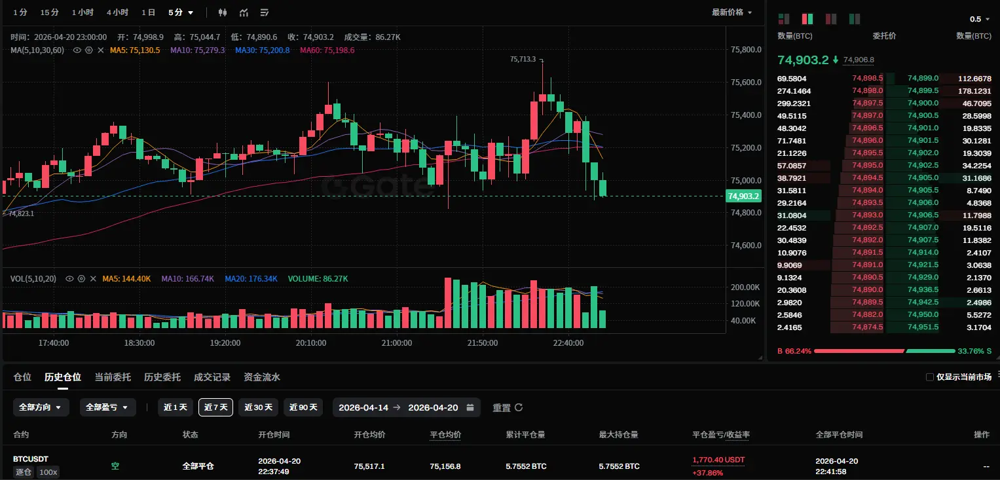Viewport: 1000px width, 480px height.
Task: Click the last price 74,903.2 in order book
Action: [803, 60]
